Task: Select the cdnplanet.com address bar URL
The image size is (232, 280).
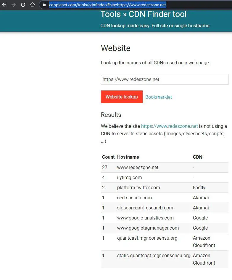Action: pyautogui.click(x=107, y=5)
